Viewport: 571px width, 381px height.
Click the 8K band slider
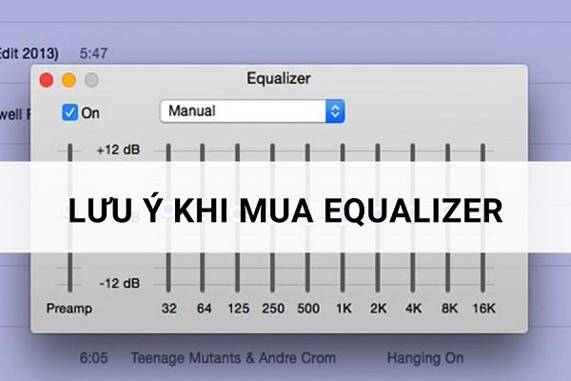pyautogui.click(x=448, y=218)
